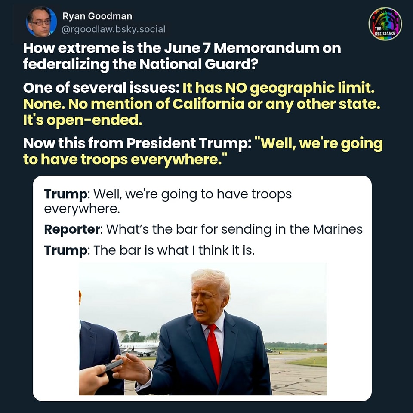Click the cracked tarmac at photo bottom right
The width and height of the screenshot is (413, 413).
point(299,379)
